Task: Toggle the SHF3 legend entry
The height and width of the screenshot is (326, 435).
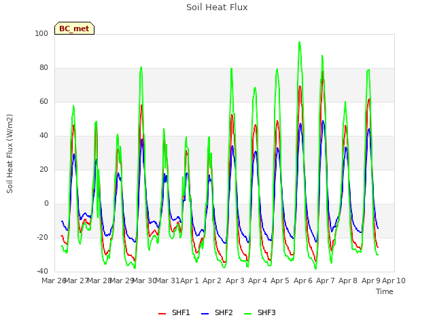Action: pos(260,312)
